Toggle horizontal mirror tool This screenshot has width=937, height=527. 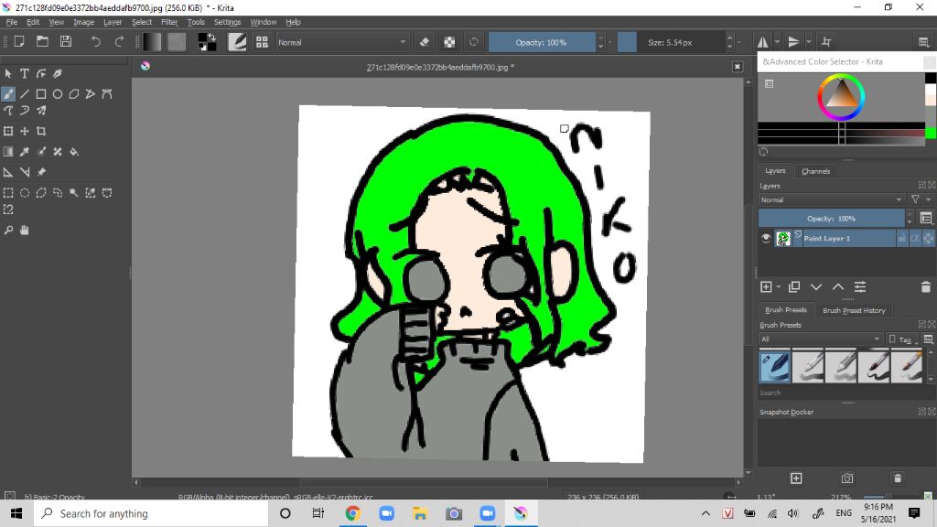pyautogui.click(x=763, y=42)
